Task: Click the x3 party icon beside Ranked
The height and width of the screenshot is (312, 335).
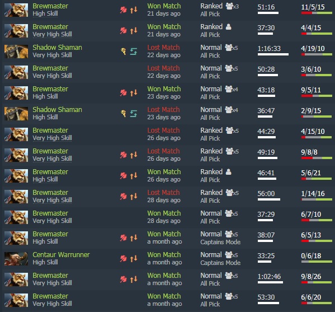Action: pyautogui.click(x=232, y=6)
